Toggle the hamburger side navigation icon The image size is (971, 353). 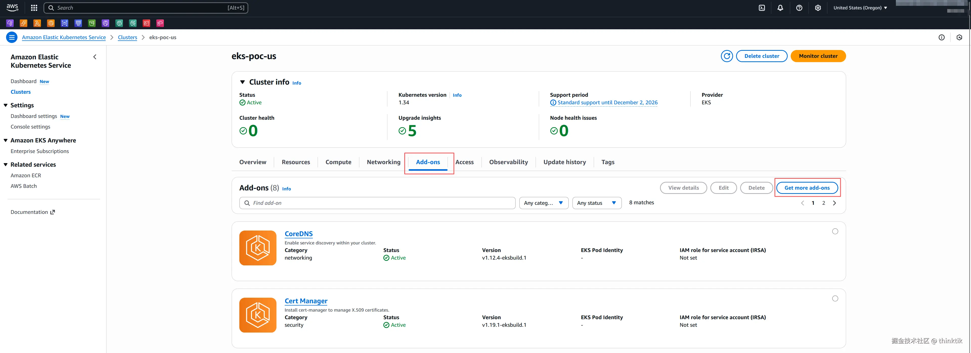tap(12, 37)
